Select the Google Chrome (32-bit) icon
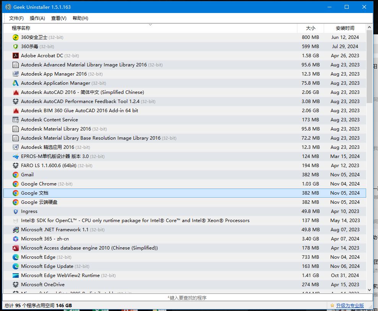Image resolution: width=378 pixels, height=311 pixels. click(x=15, y=184)
